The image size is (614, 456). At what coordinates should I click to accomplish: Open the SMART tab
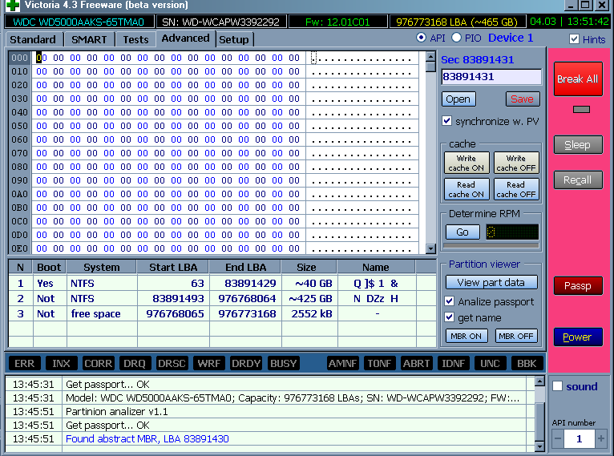pyautogui.click(x=89, y=39)
